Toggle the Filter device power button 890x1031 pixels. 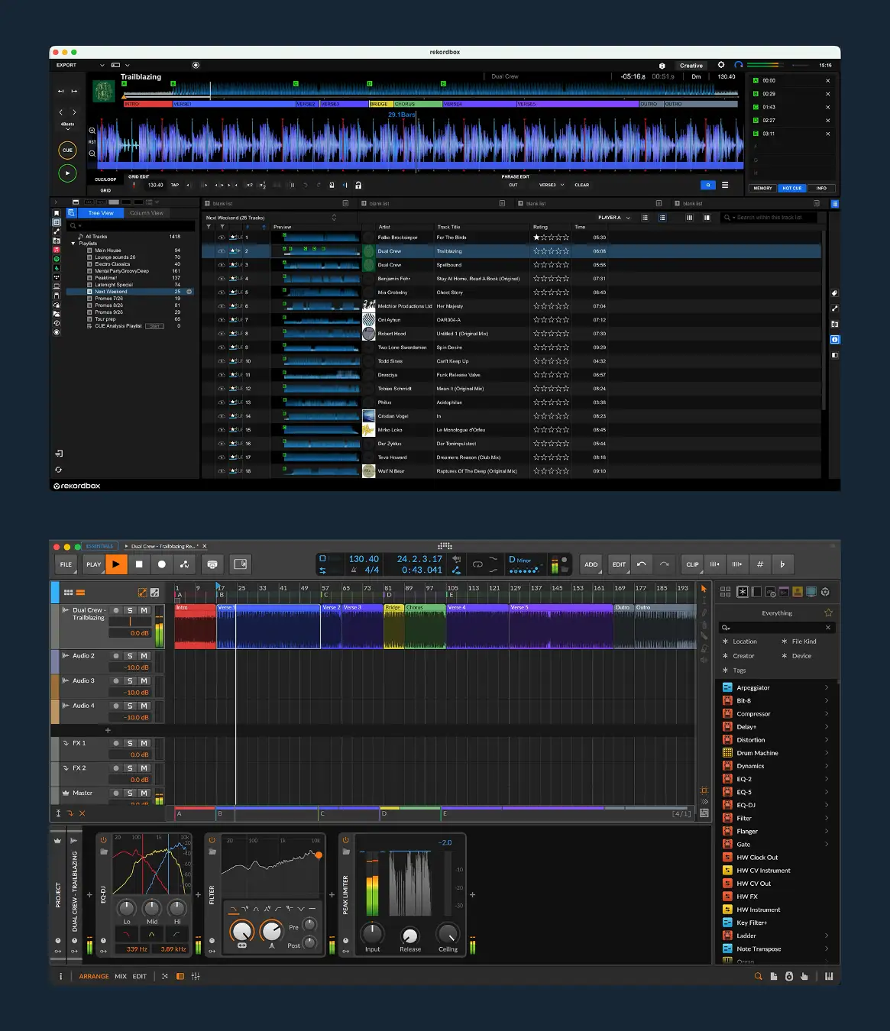[x=212, y=840]
